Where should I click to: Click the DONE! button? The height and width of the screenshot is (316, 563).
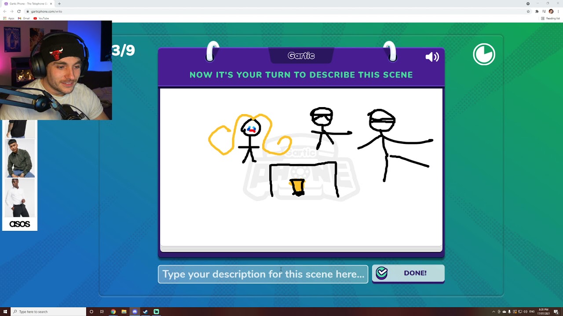click(408, 273)
